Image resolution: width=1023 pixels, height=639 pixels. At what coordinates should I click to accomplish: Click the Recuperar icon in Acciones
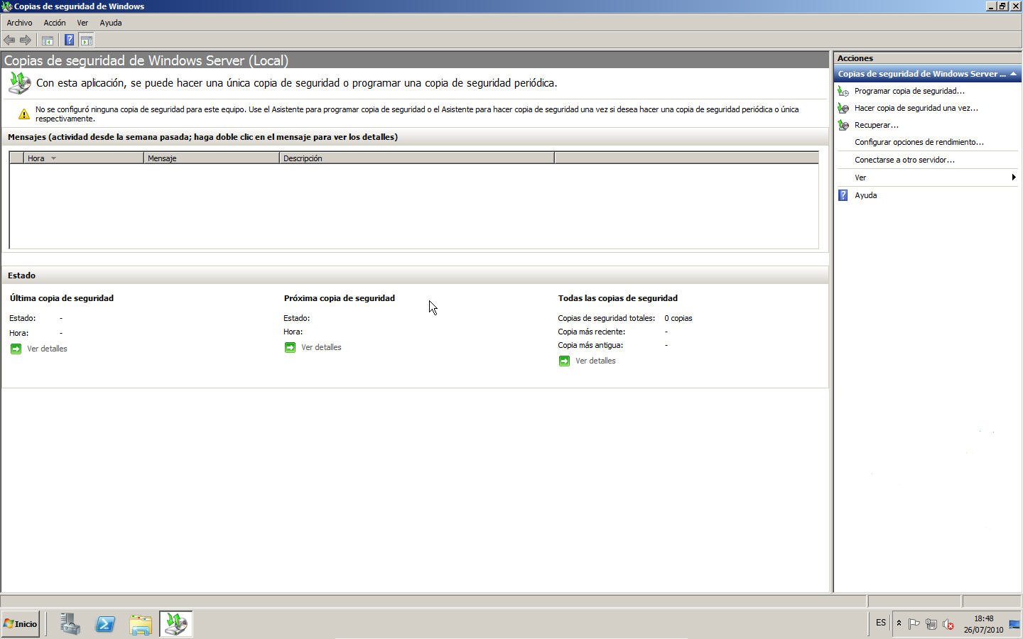point(843,125)
